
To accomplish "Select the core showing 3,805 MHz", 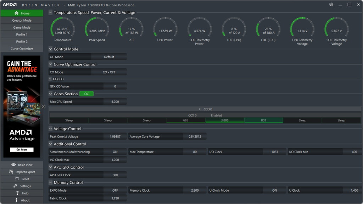I will click(x=224, y=120).
